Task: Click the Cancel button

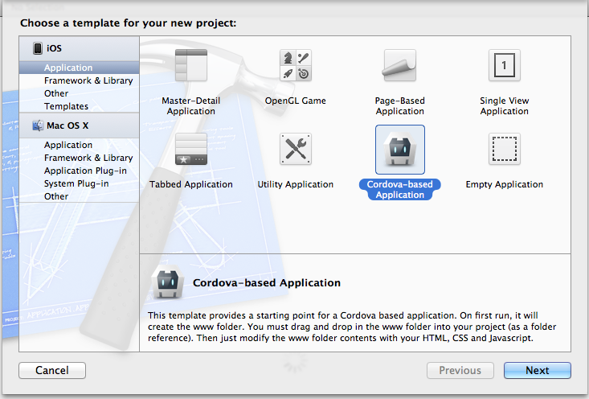Action: click(54, 371)
